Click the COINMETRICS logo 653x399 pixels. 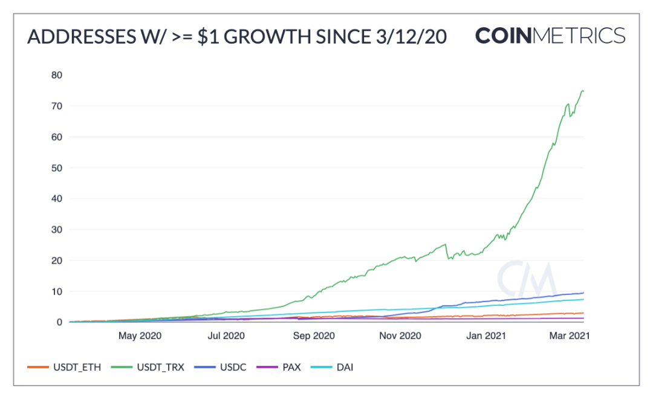[x=550, y=36]
